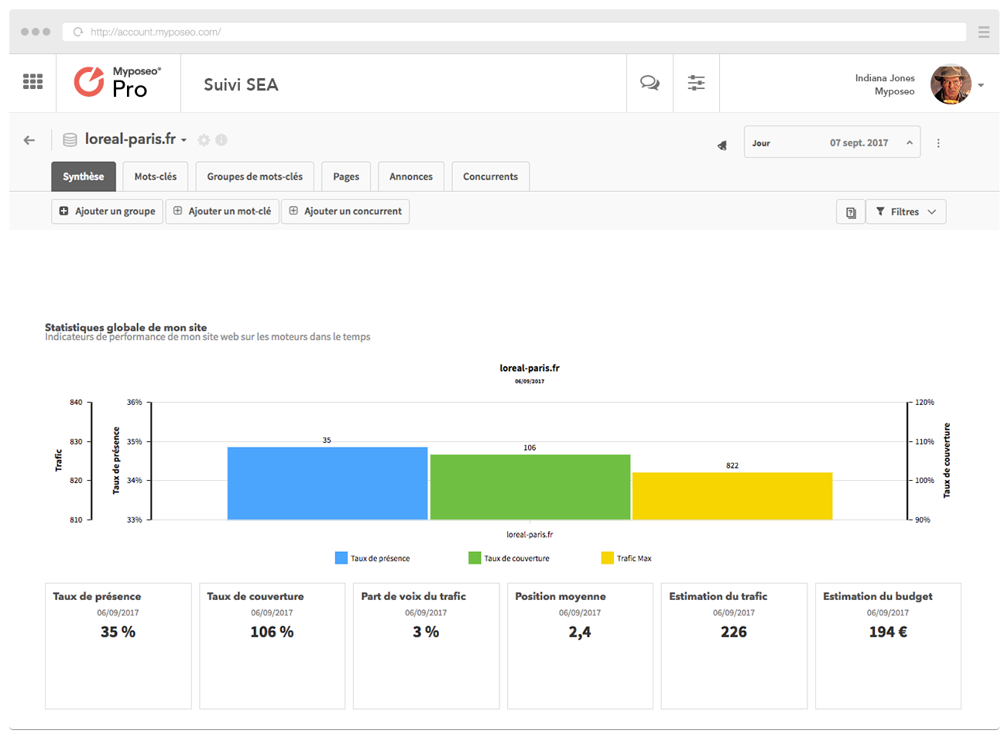Select the Synthèse tab
1008x737 pixels.
pos(84,177)
